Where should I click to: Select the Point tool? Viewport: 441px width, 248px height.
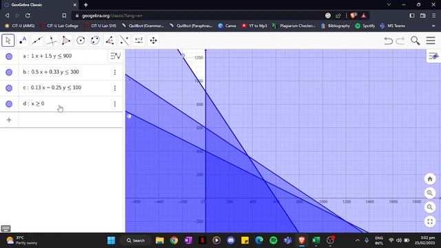tap(23, 41)
